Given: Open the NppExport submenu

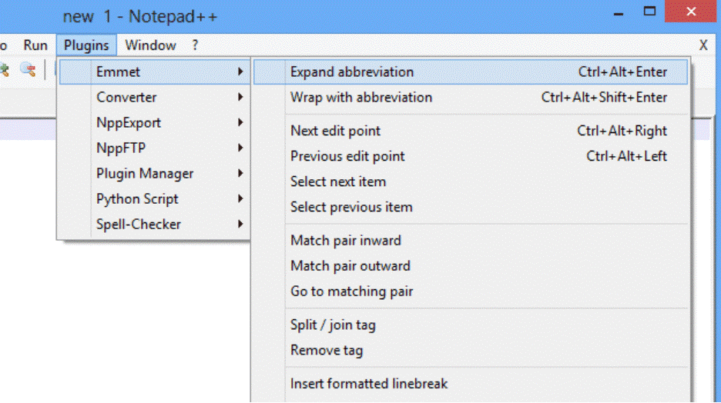Looking at the screenshot, I should 155,122.
